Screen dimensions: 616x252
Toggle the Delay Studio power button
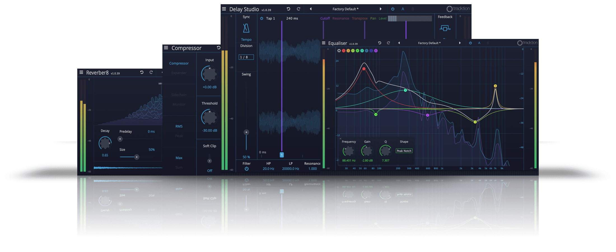[393, 9]
